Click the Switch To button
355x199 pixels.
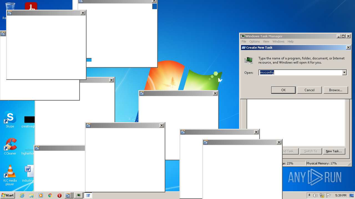click(310, 151)
